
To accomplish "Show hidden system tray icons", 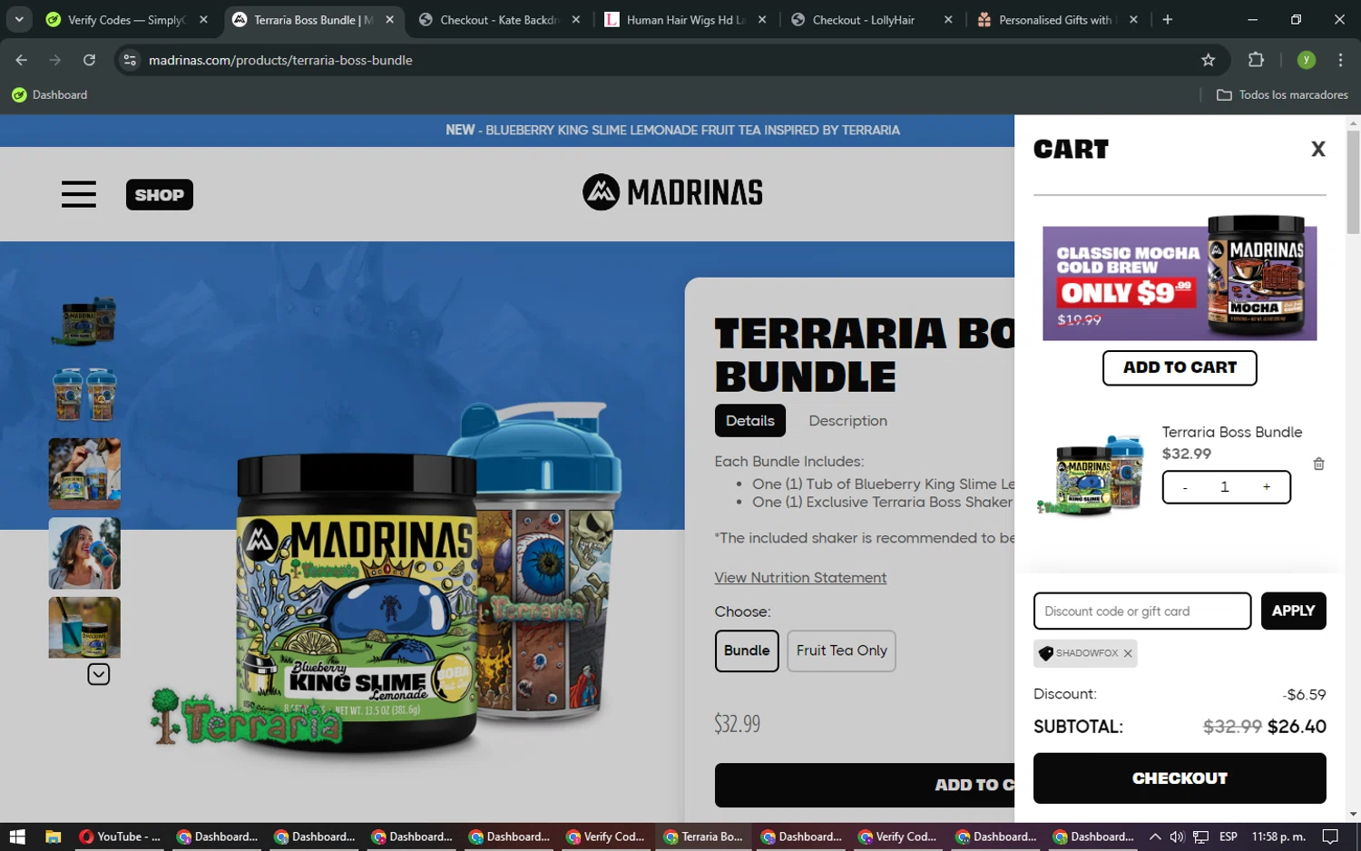I will (1154, 836).
